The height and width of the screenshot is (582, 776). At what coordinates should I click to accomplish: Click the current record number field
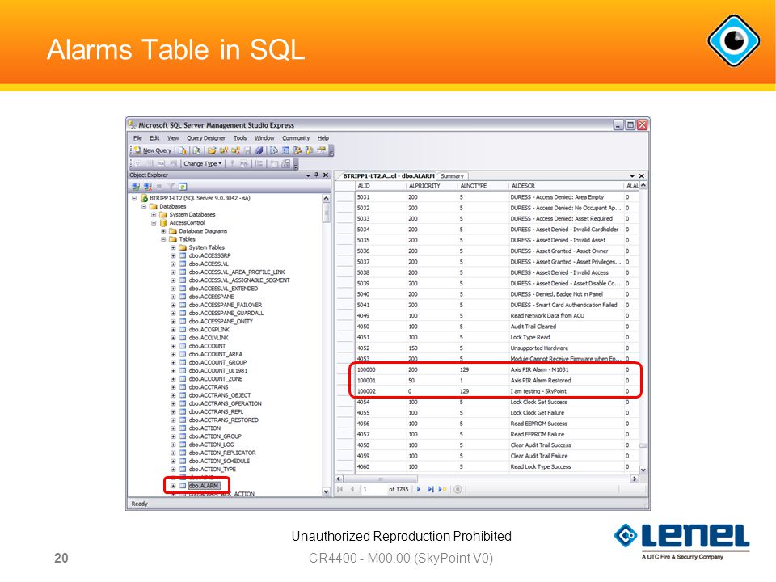point(373,490)
